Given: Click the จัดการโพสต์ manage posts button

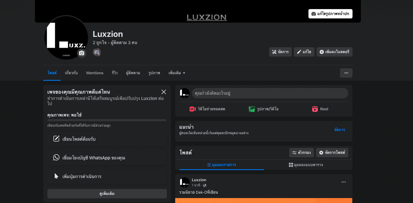Looking at the screenshot, I should (x=332, y=153).
